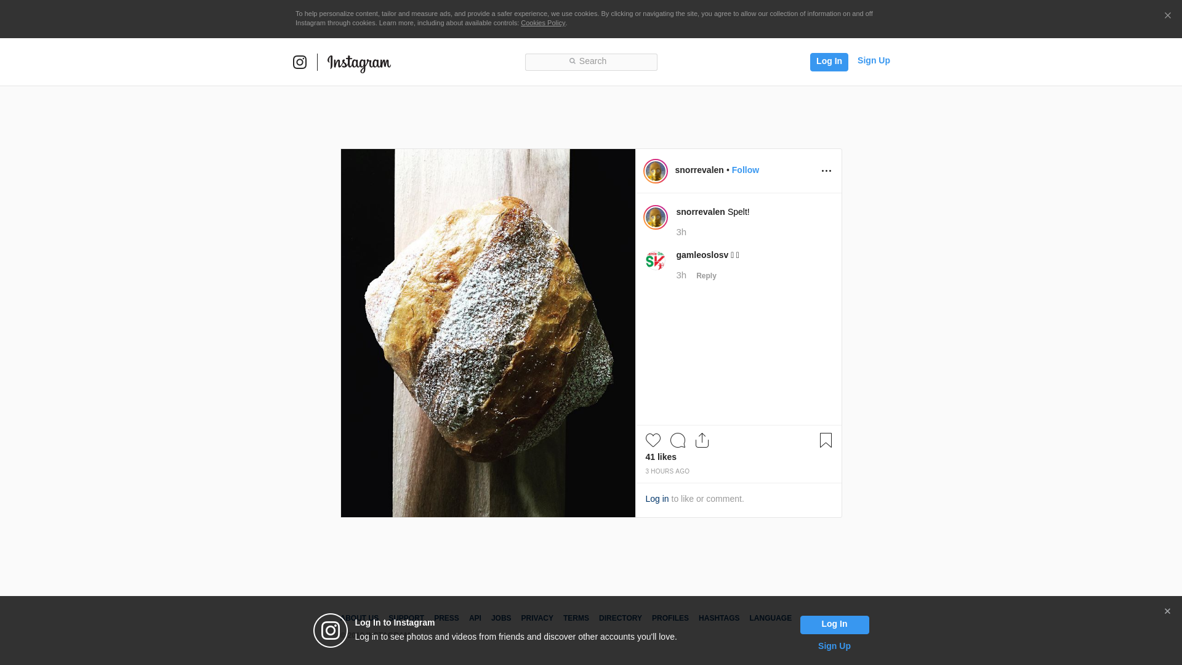Open the Cookies Policy link
The width and height of the screenshot is (1182, 665).
(x=543, y=23)
